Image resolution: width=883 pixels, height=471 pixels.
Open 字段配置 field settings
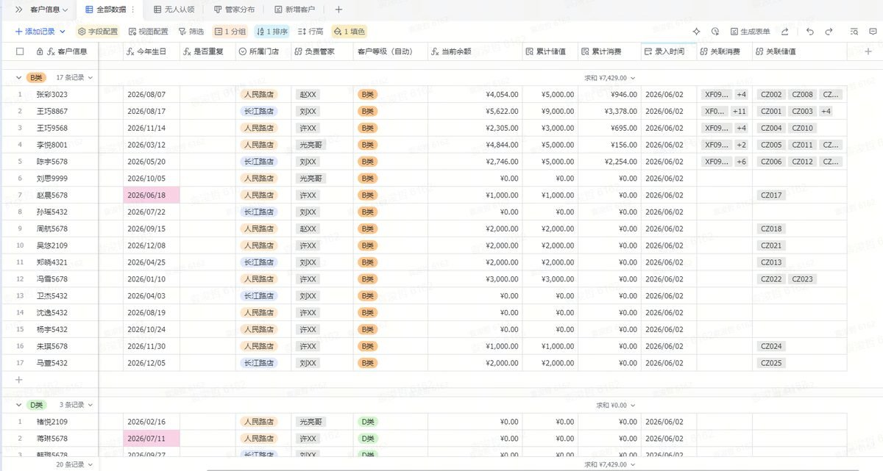pos(98,32)
